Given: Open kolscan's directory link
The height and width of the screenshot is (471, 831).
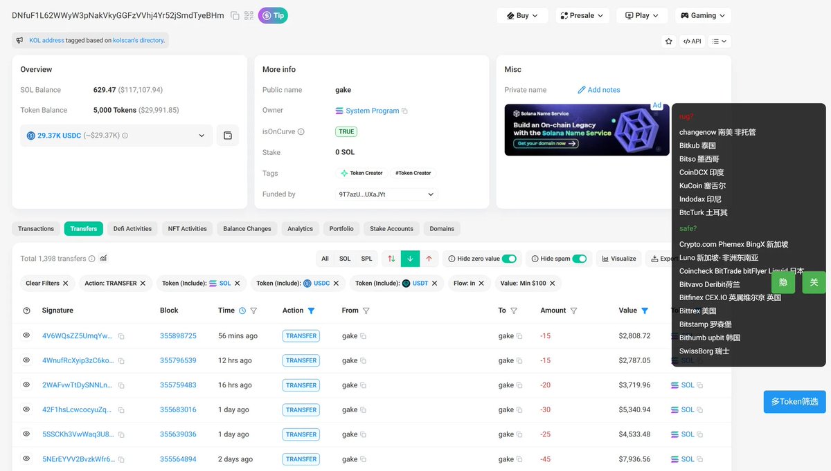Looking at the screenshot, I should pos(138,40).
